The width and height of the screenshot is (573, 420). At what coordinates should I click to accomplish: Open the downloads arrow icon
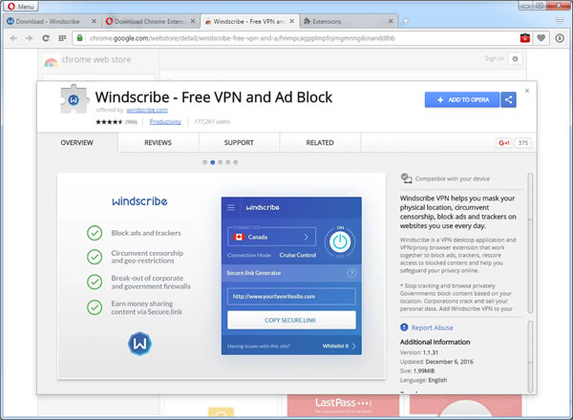pos(560,38)
